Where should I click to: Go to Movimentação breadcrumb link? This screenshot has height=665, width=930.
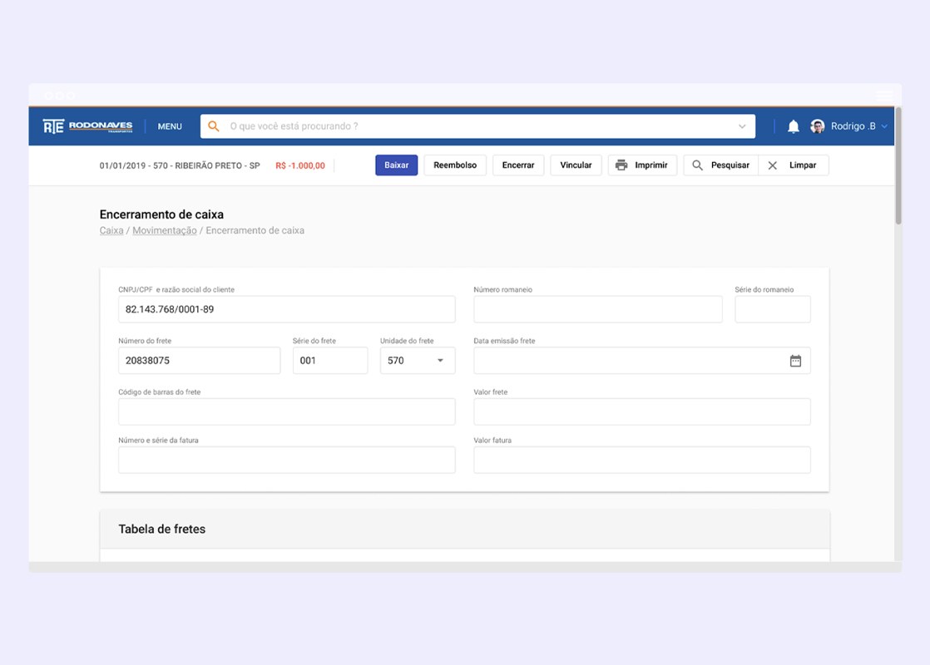(x=165, y=230)
